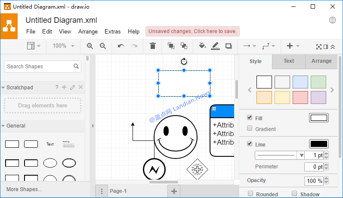Enable the Rounded checkbox
Screen dimensions: 343x198
(x=250, y=194)
